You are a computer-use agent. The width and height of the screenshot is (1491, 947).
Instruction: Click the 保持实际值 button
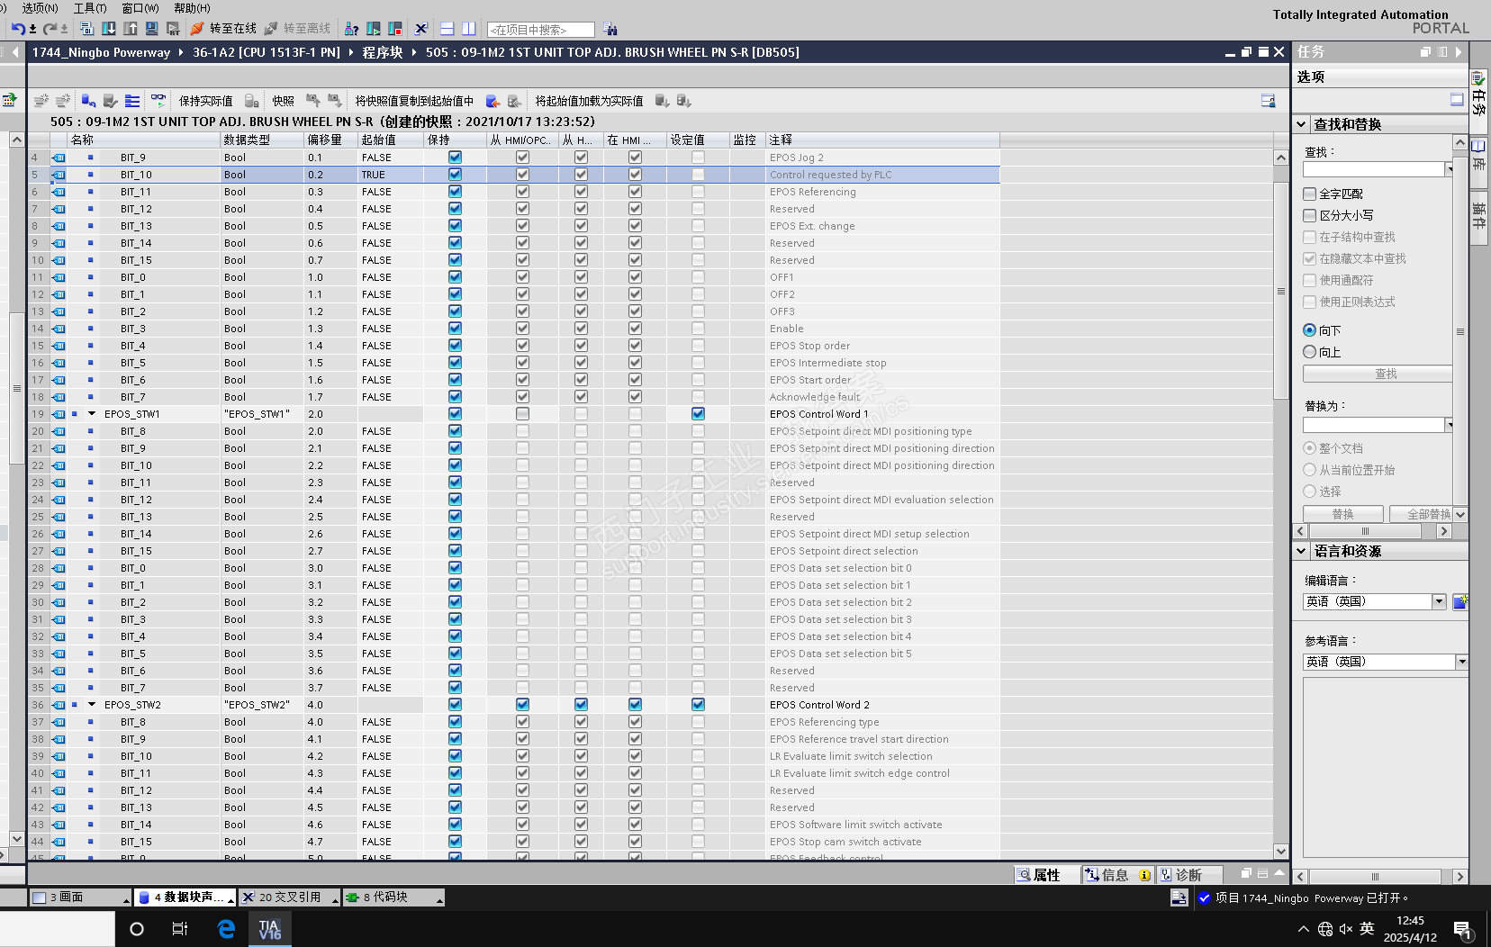[x=206, y=101]
